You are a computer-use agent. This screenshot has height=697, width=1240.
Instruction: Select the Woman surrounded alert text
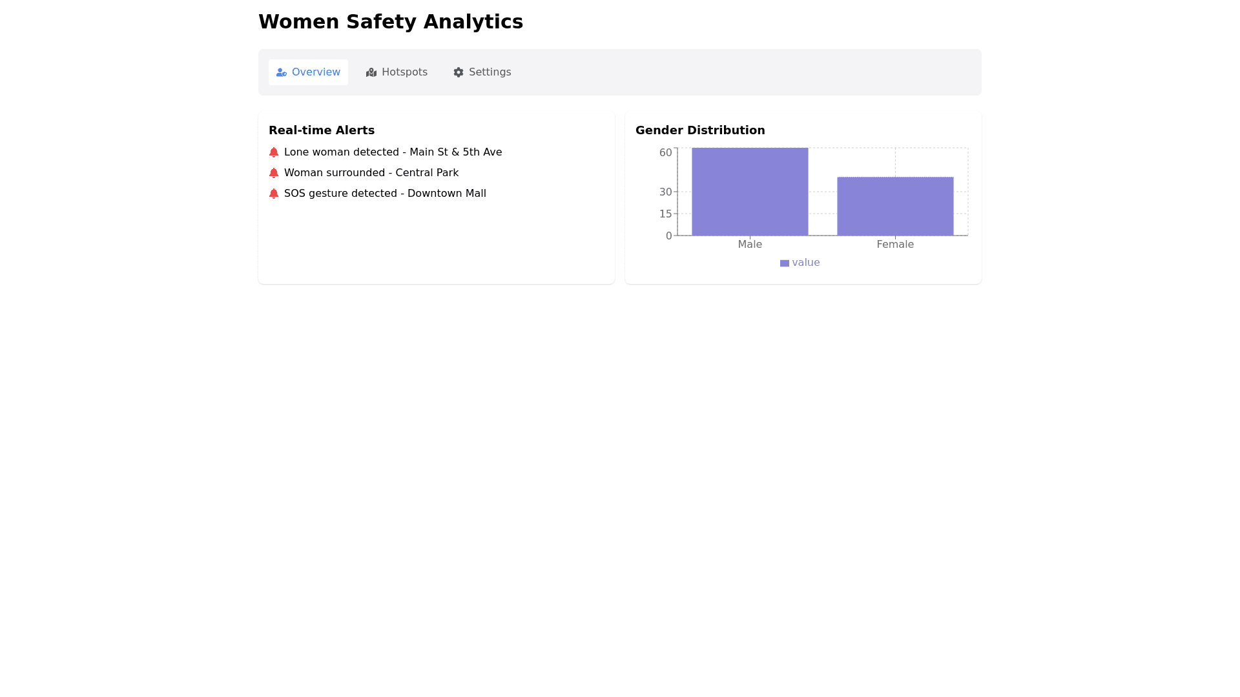371,173
